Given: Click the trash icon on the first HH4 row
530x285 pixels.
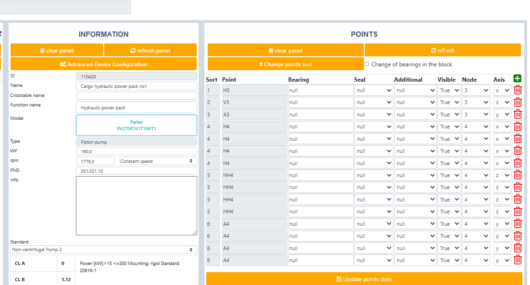Looking at the screenshot, I should [518, 175].
